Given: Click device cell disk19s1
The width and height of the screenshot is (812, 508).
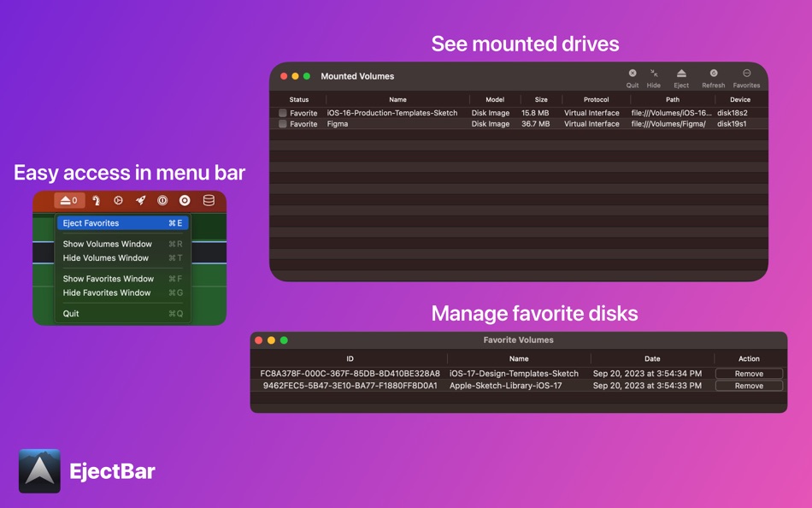Looking at the screenshot, I should tap(732, 124).
